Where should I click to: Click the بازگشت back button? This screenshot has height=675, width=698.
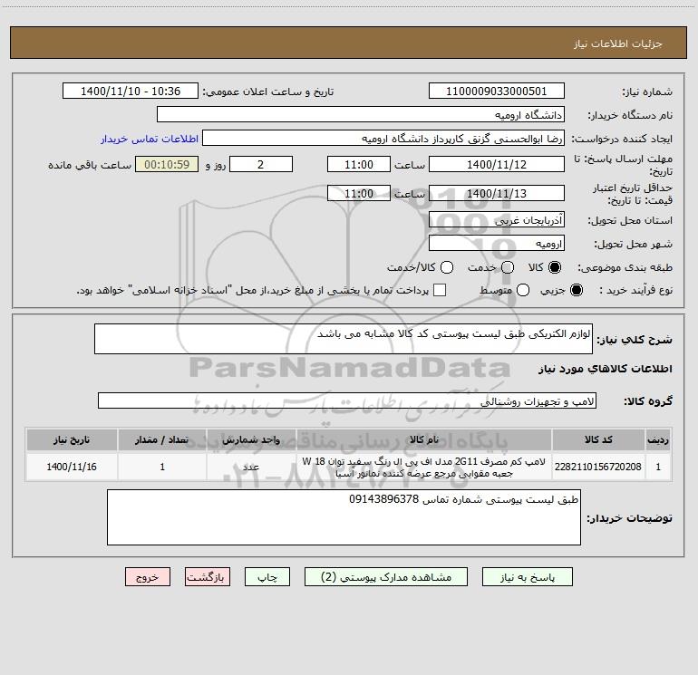208,577
